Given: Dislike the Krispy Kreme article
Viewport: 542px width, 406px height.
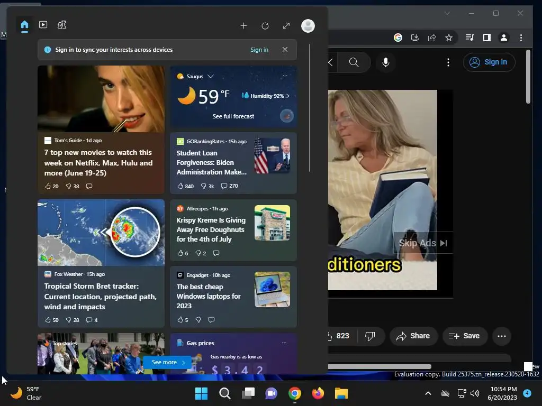Looking at the screenshot, I should pos(201,253).
